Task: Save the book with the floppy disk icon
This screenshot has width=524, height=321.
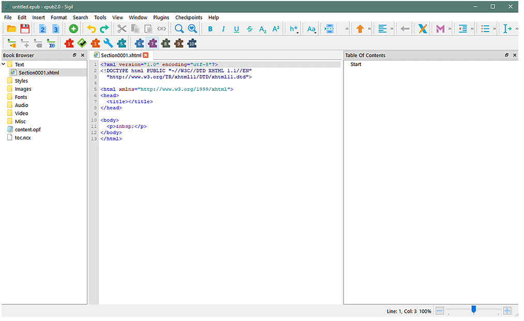Action: click(25, 29)
